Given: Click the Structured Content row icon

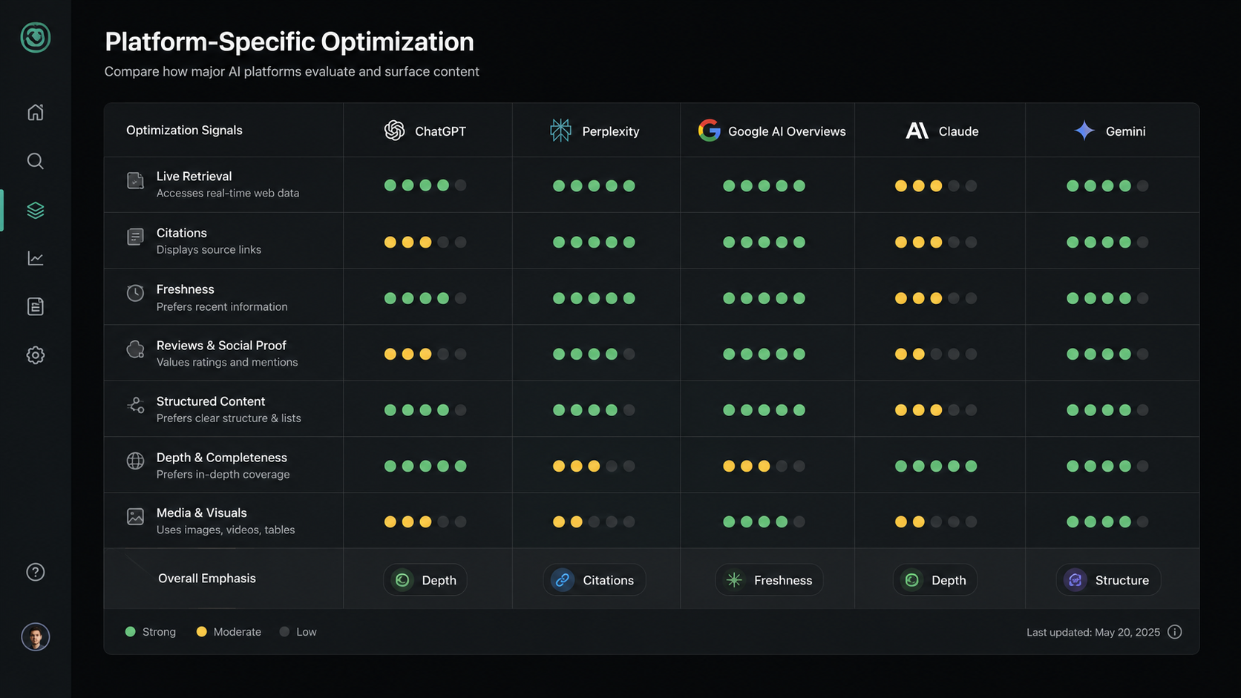Looking at the screenshot, I should (x=135, y=405).
